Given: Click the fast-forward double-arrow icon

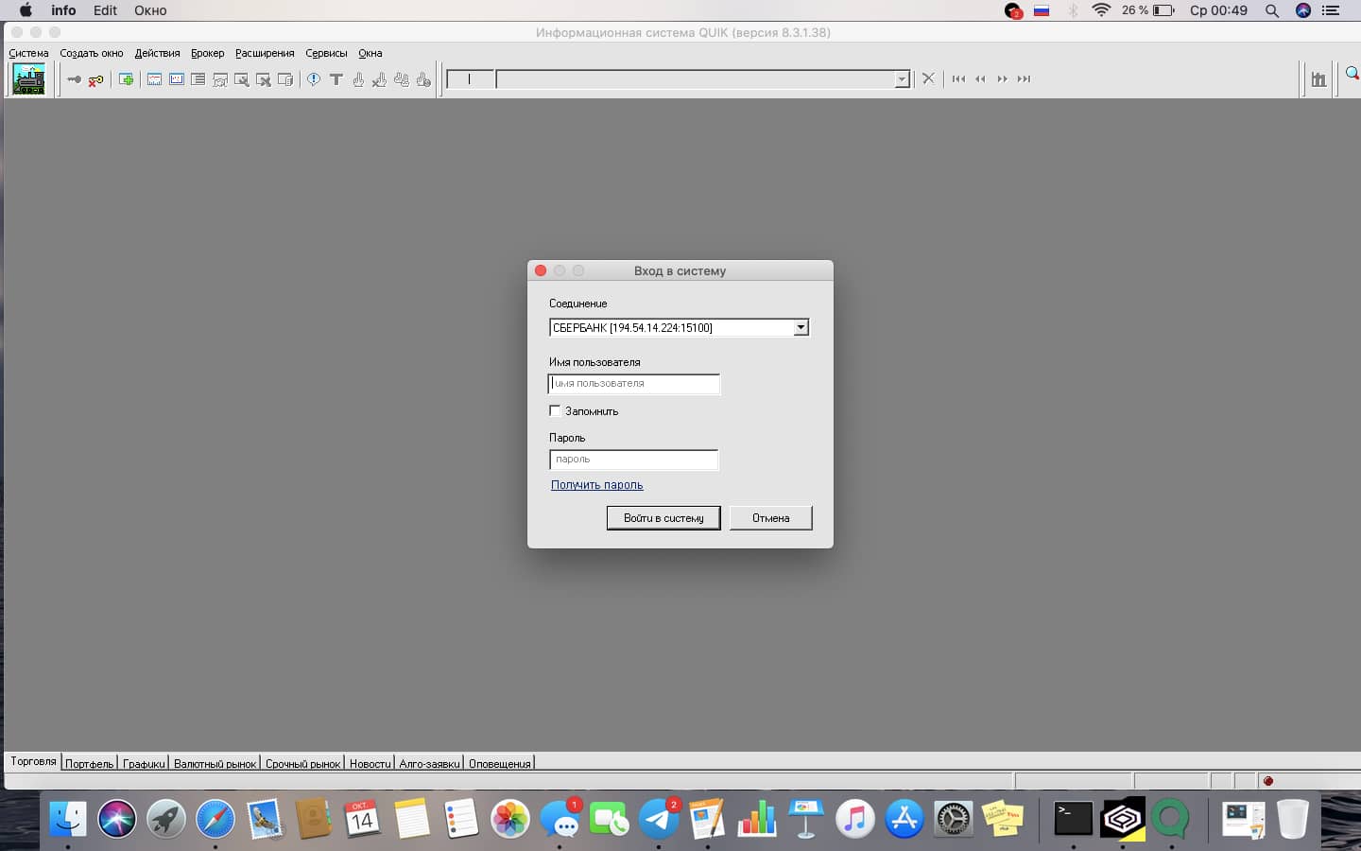Looking at the screenshot, I should pos(1002,78).
